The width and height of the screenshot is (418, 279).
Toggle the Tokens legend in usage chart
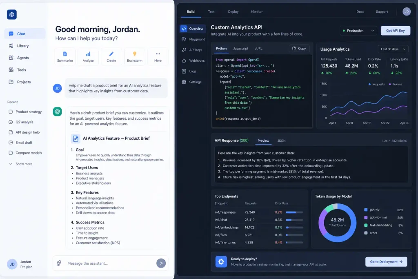395,84
